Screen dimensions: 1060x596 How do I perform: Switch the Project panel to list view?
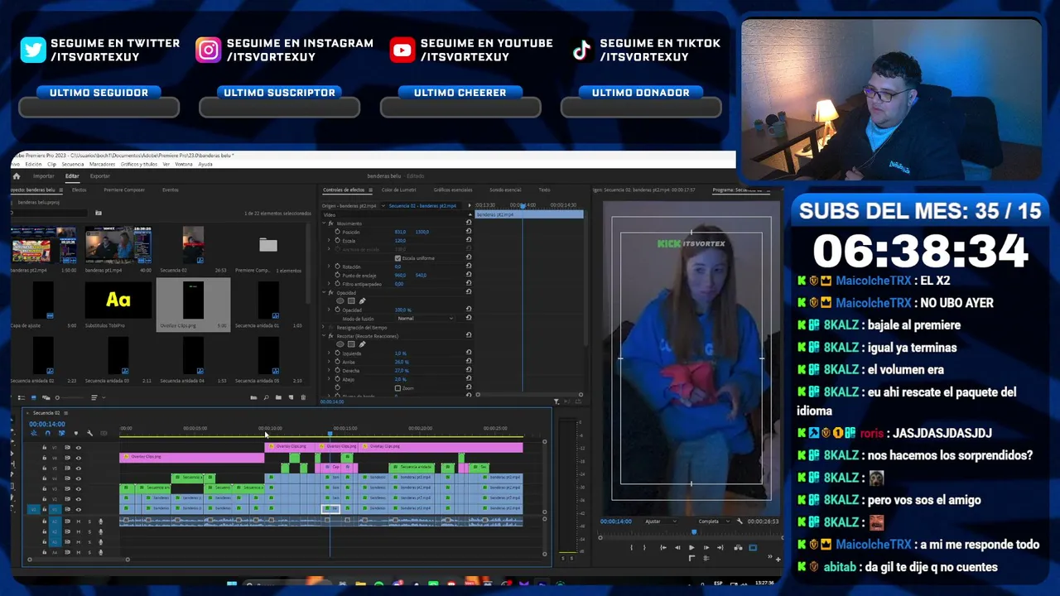coord(22,397)
